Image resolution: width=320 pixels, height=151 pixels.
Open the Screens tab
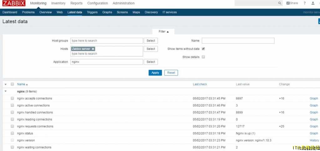[x=122, y=12]
